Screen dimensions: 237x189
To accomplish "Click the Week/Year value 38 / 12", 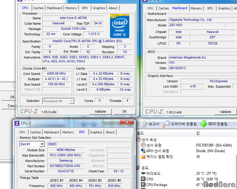I will [x=118, y=171].
